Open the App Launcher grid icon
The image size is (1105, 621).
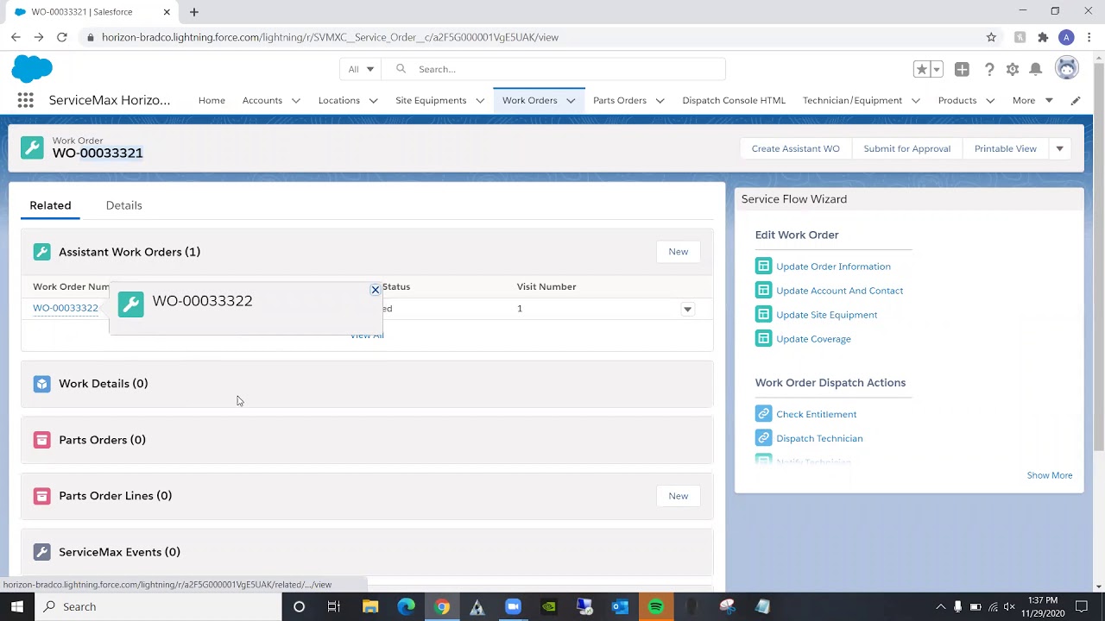(25, 100)
